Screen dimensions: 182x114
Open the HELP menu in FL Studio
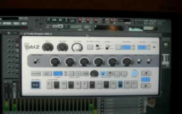pos(24,23)
